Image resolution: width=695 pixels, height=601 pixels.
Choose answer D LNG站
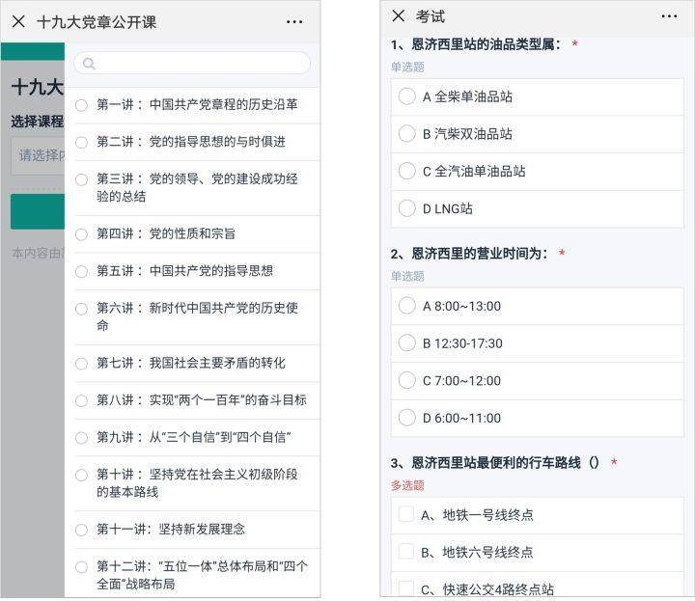(x=407, y=208)
